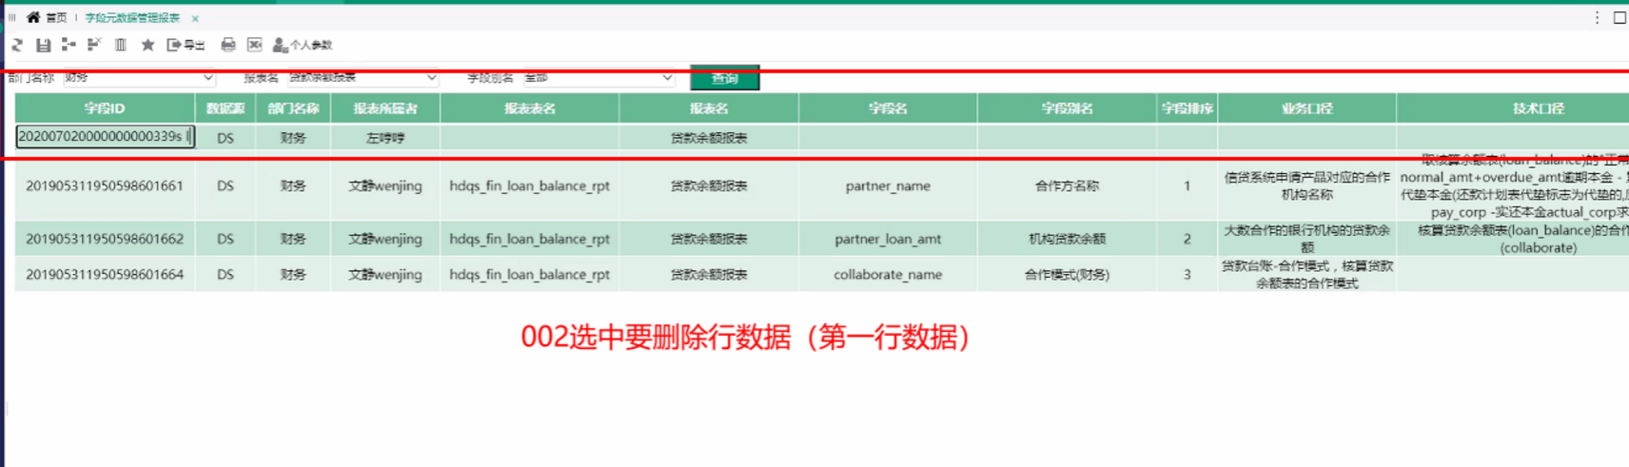
Task: Click the 报表所属者 column header
Action: point(385,108)
